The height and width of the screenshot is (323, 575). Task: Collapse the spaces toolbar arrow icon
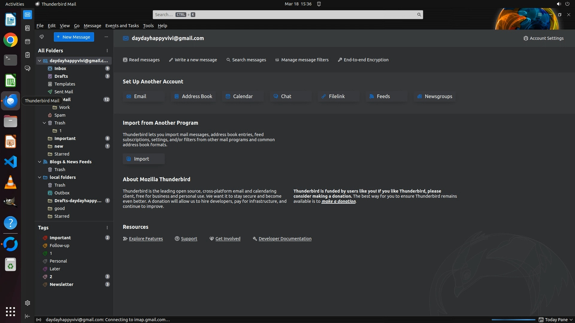pos(28,316)
